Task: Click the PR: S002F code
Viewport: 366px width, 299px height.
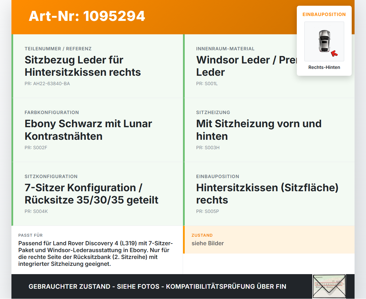Action: (x=36, y=147)
